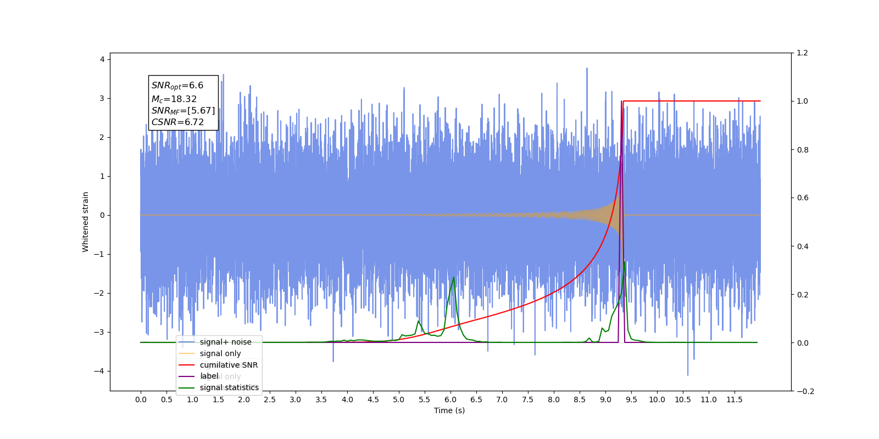Image resolution: width=879 pixels, height=439 pixels.
Task: Click the 0.6 tick on right axis
Action: tap(803, 198)
